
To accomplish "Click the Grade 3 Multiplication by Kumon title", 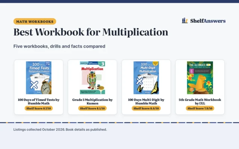I will coord(92,101).
